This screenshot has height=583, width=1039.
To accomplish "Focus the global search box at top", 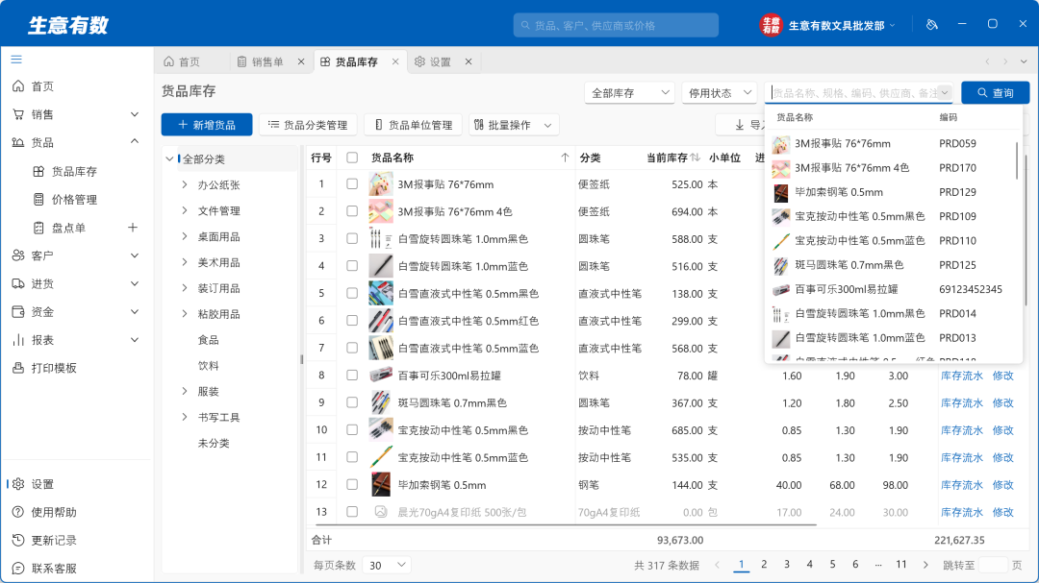I will click(x=616, y=25).
